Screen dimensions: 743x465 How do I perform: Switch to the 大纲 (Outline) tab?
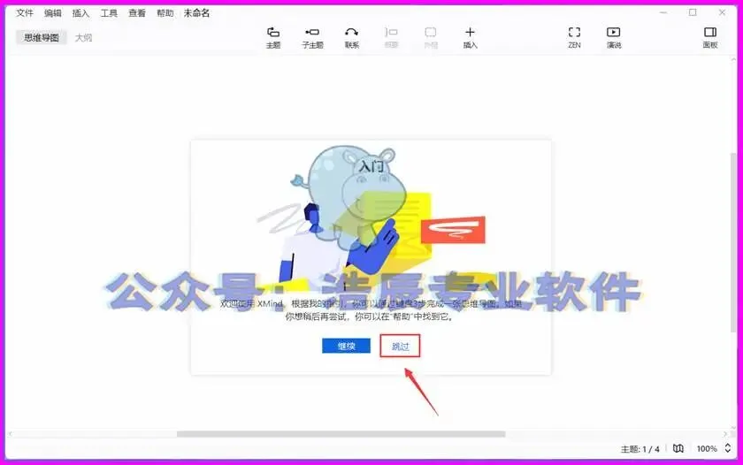(x=84, y=37)
